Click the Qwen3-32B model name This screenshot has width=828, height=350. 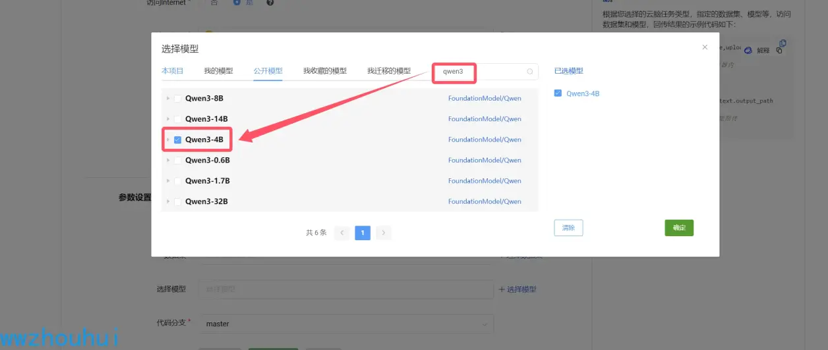click(206, 201)
